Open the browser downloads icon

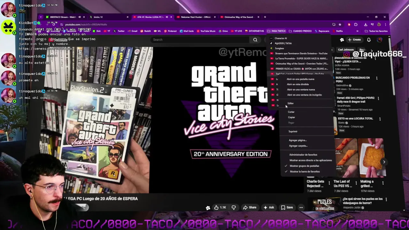coord(366,24)
